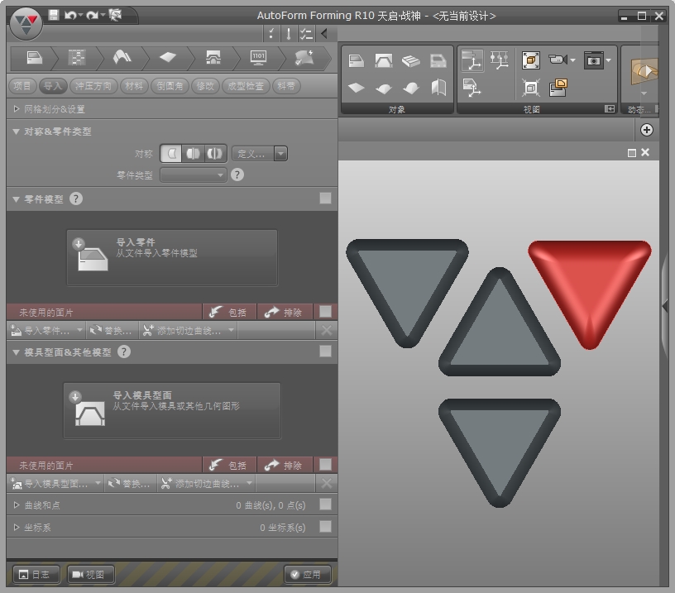
Task: Switch to the 材料 tab
Action: point(132,86)
